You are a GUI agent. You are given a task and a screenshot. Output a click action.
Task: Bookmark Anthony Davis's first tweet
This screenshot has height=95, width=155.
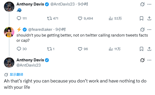click(x=141, y=18)
